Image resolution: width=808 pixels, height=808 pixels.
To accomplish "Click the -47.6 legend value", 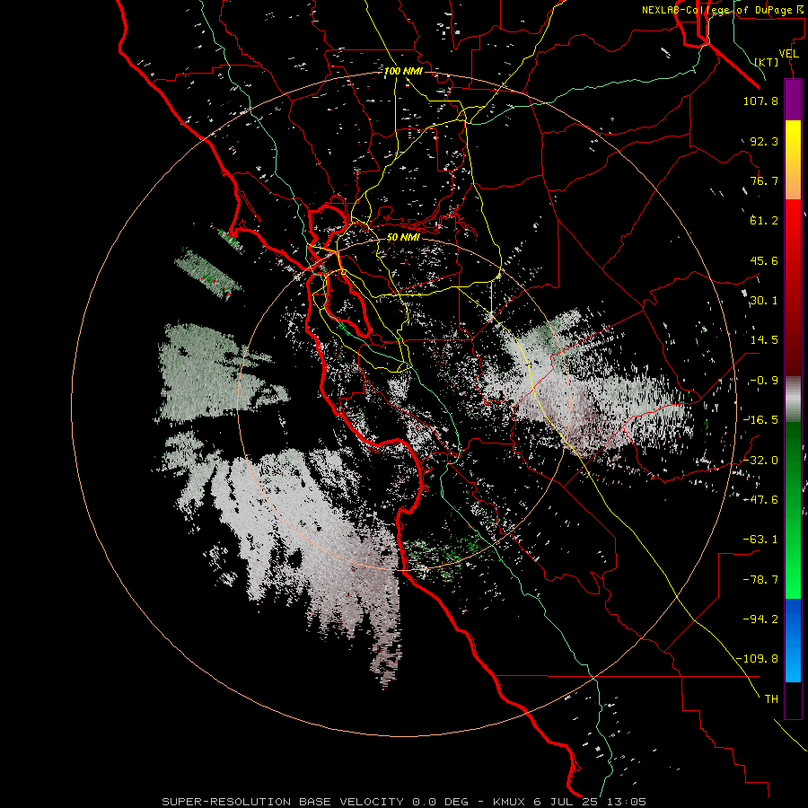I will click(x=760, y=500).
